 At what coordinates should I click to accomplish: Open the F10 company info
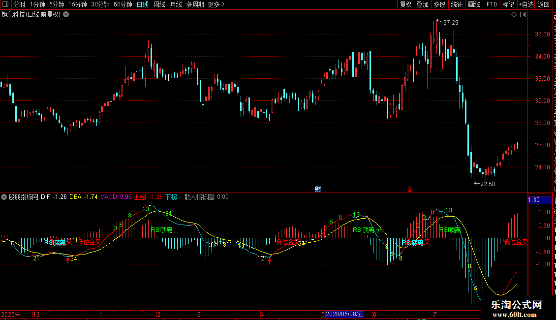pos(492,4)
